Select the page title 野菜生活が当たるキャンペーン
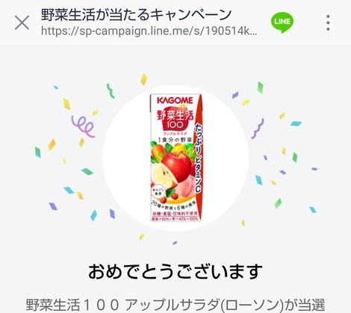The width and height of the screenshot is (351, 313). click(x=136, y=14)
